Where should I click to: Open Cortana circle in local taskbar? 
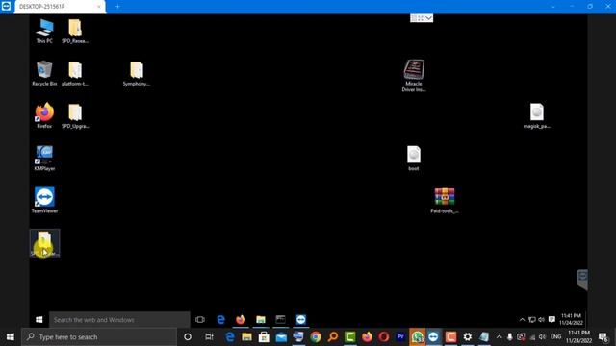tap(188, 337)
